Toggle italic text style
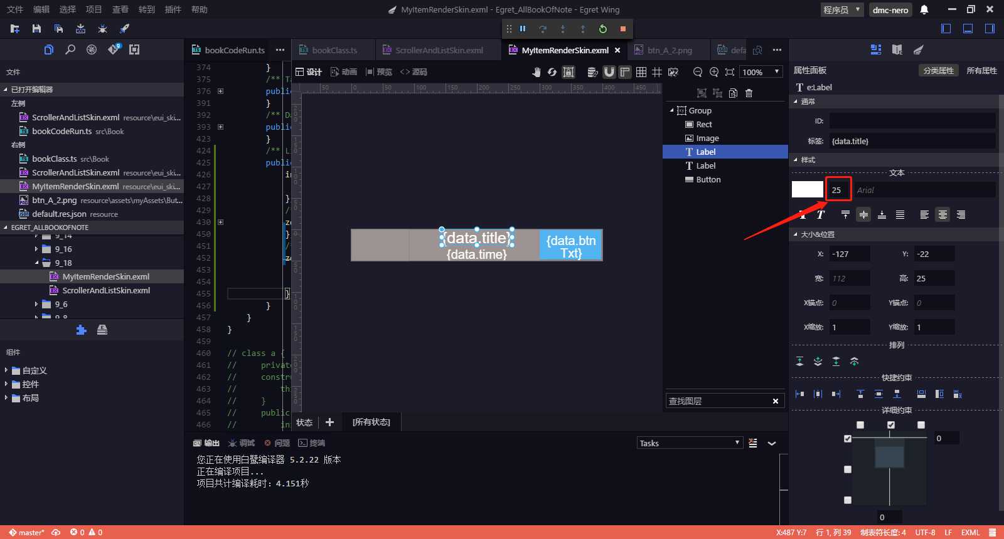Viewport: 1004px width, 539px height. click(821, 215)
